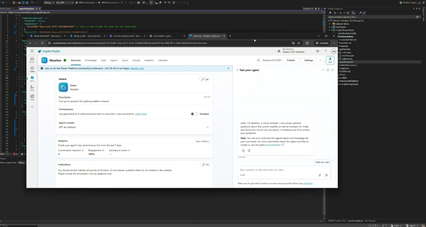Open Learn more link under Orchestration
Image resolution: width=426 pixels, height=227 pixels.
(141, 114)
